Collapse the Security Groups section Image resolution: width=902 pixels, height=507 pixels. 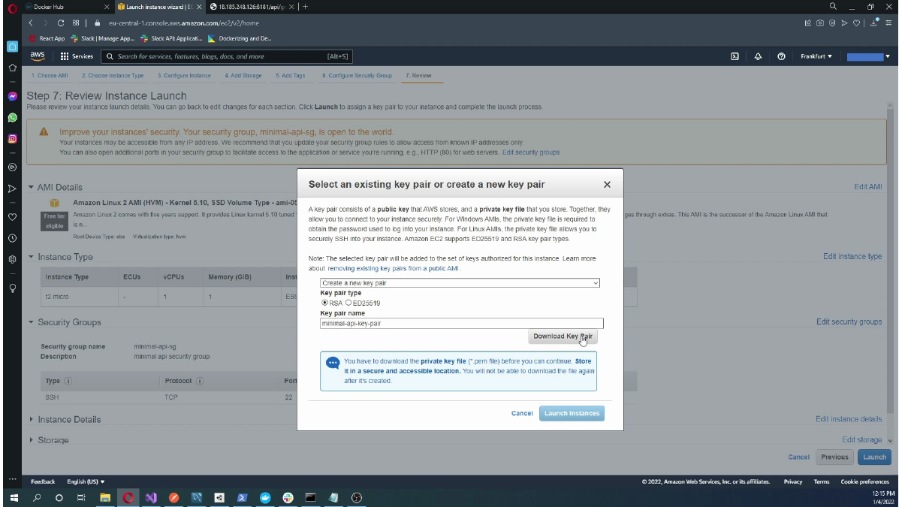[31, 322]
